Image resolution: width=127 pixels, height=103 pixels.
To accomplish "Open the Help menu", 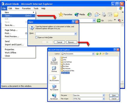I will [43, 8].
